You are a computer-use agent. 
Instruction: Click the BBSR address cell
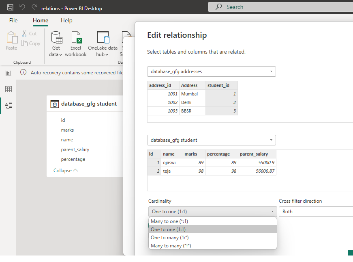click(x=192, y=111)
